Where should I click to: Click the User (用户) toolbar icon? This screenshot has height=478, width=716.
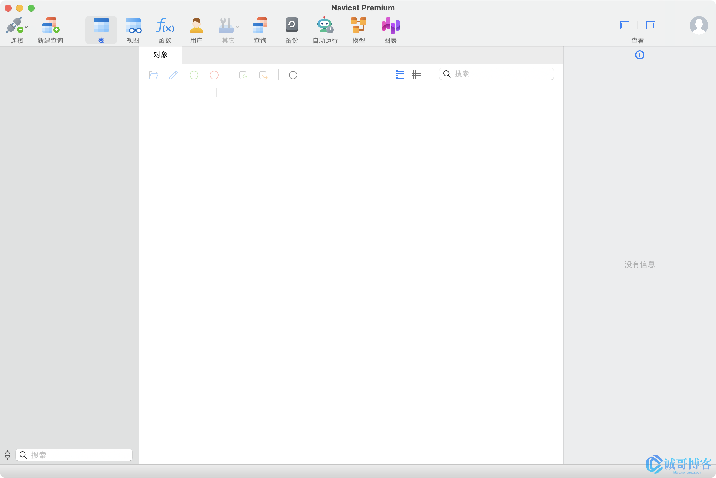(x=196, y=25)
